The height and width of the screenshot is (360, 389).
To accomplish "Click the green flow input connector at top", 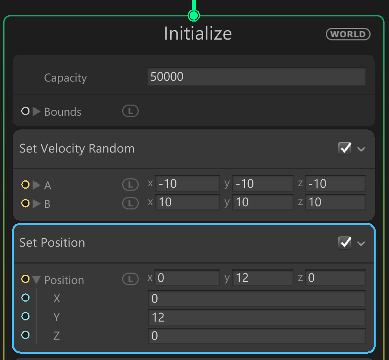I will pyautogui.click(x=194, y=16).
